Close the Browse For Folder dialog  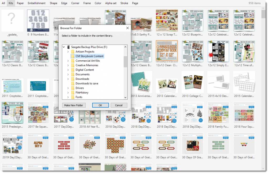(x=127, y=28)
